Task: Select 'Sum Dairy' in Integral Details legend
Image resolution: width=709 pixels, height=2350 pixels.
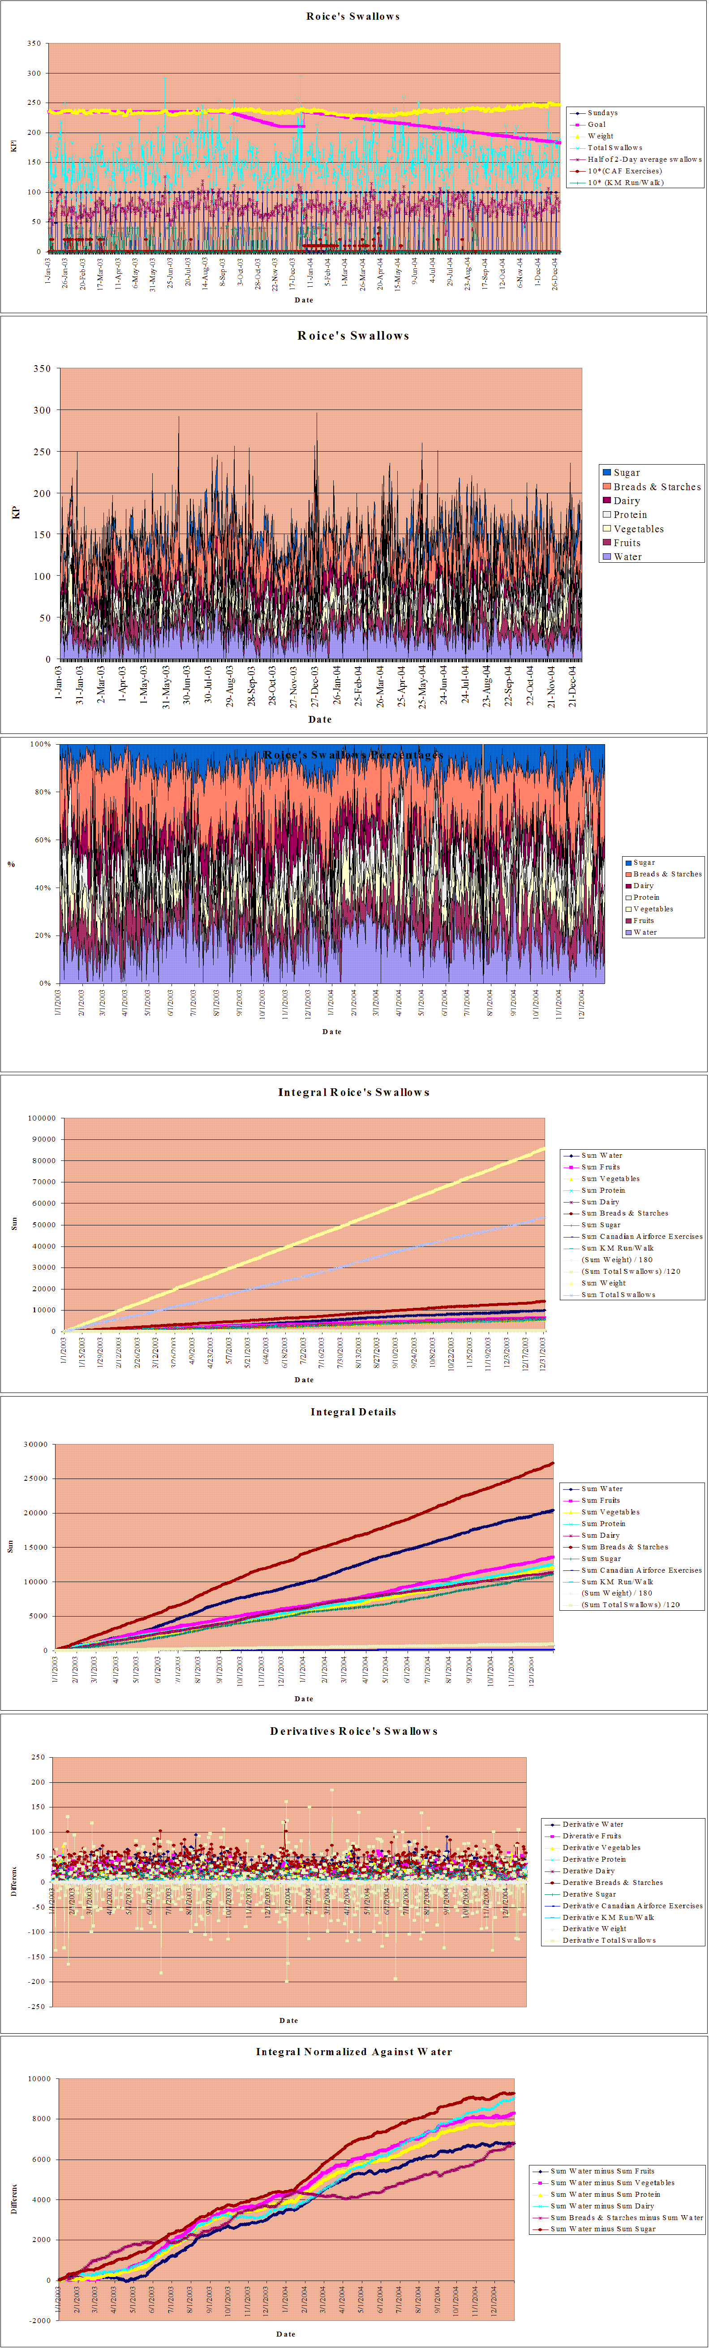Action: tap(600, 1535)
